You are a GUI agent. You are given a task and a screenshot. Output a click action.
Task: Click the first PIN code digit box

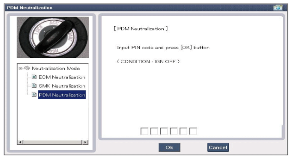pyautogui.click(x=144, y=131)
